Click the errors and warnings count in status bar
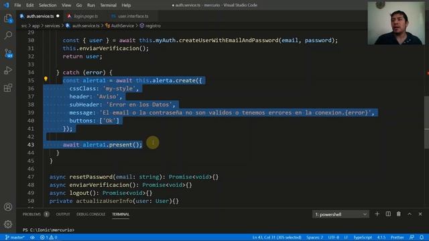Screen dimensions: 429x241 tap(48, 237)
